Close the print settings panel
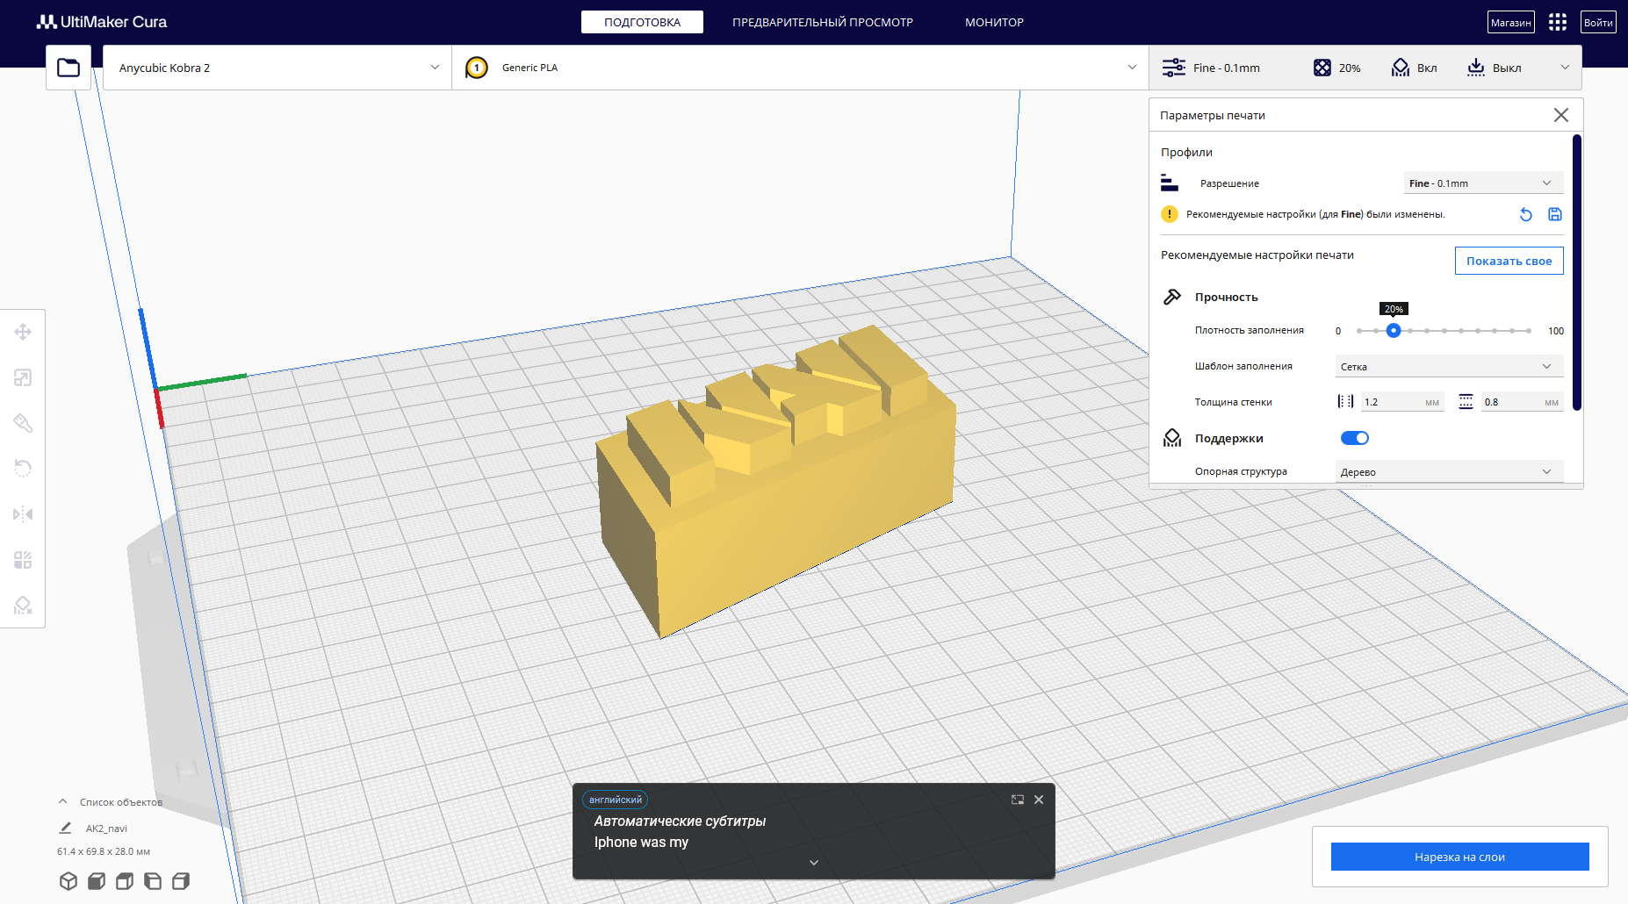 (1561, 115)
